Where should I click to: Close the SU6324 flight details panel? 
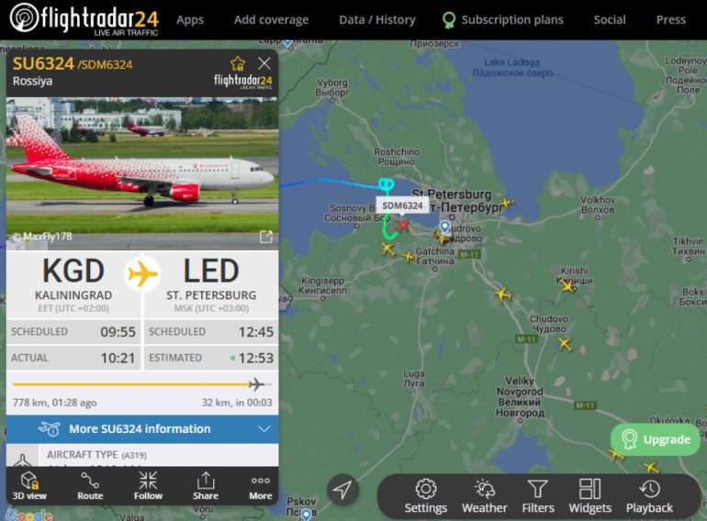pyautogui.click(x=264, y=63)
